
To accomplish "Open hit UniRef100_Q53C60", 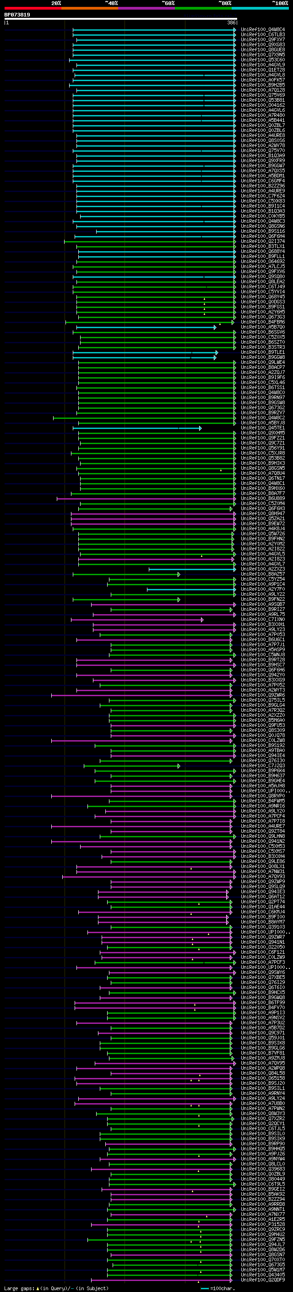I will point(262,60).
